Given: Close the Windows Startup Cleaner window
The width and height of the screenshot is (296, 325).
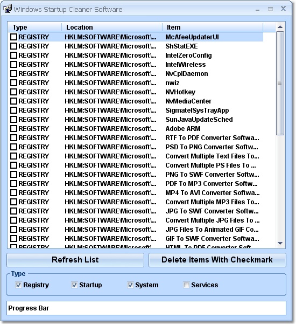Looking at the screenshot, I should (283, 9).
